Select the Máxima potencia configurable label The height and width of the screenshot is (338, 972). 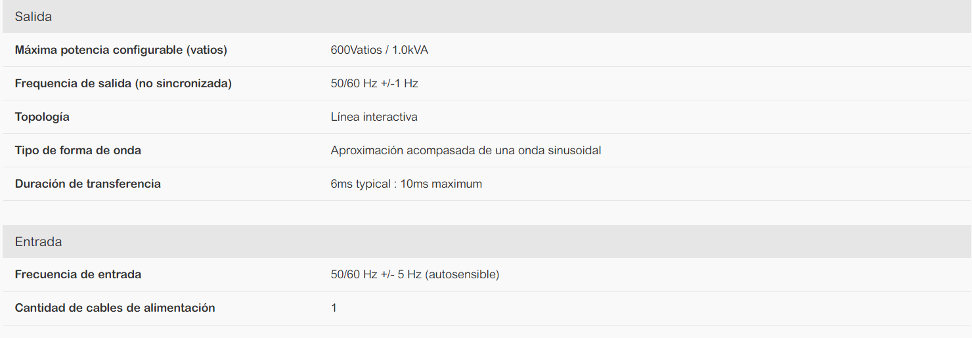(121, 50)
